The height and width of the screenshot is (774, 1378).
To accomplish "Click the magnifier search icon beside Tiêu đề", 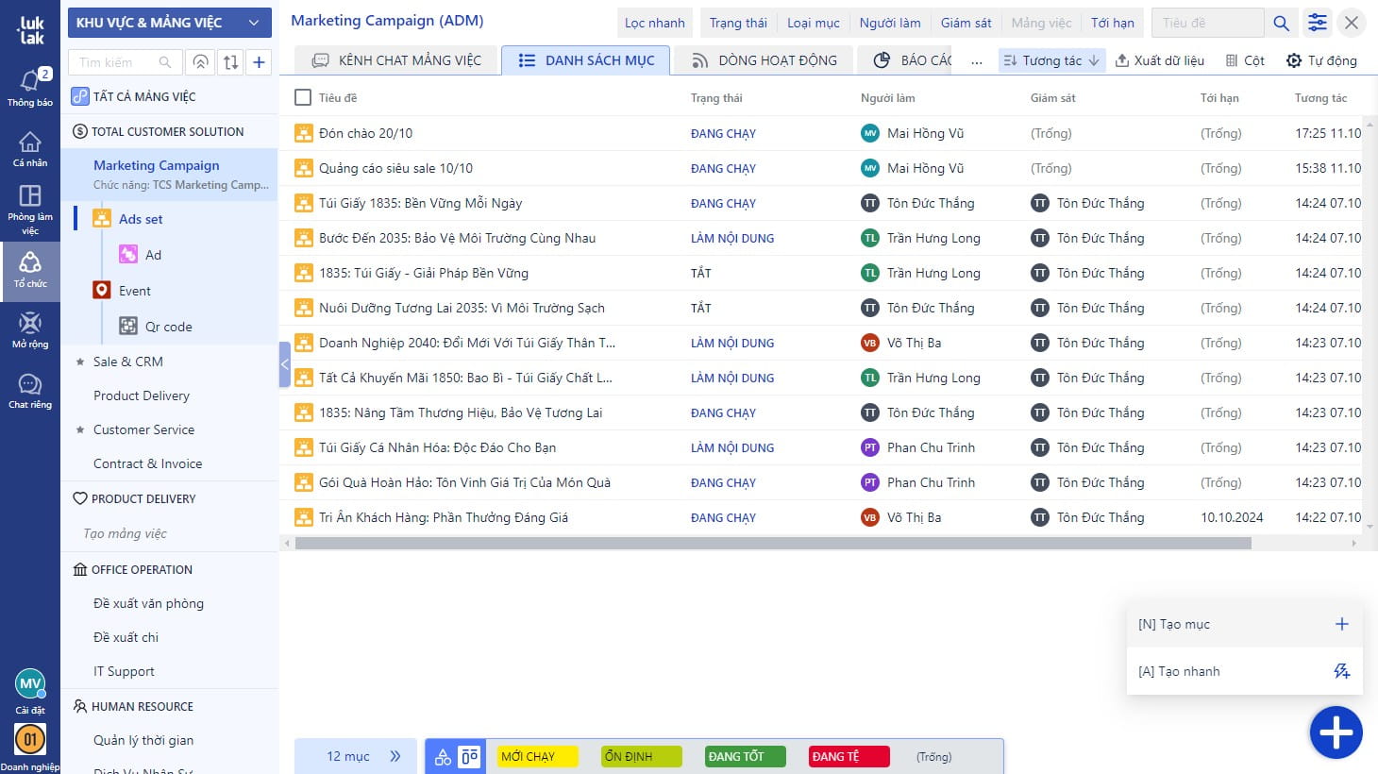I will tap(1281, 23).
